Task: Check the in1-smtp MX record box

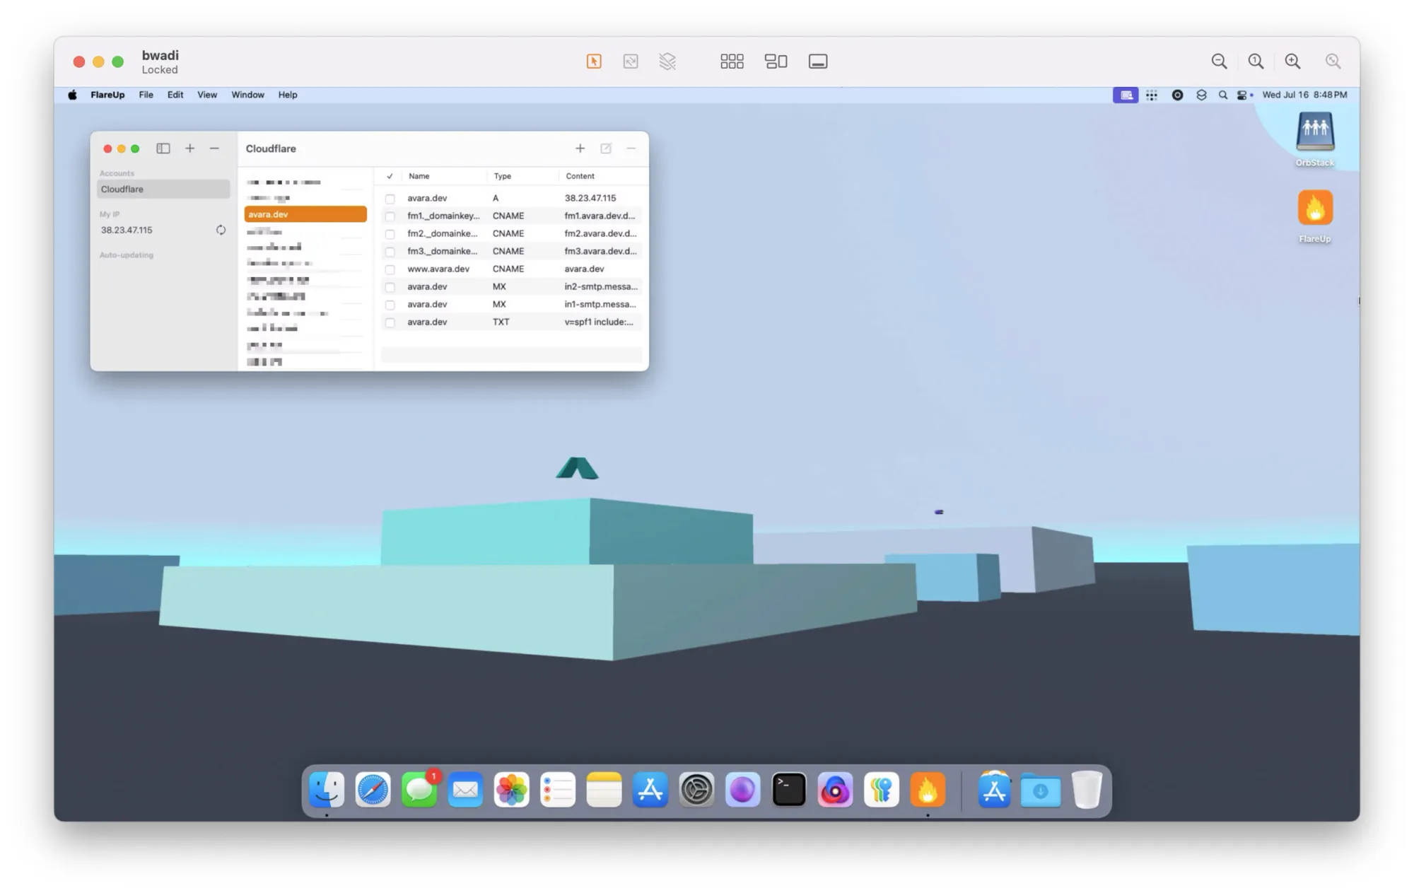Action: pos(390,305)
